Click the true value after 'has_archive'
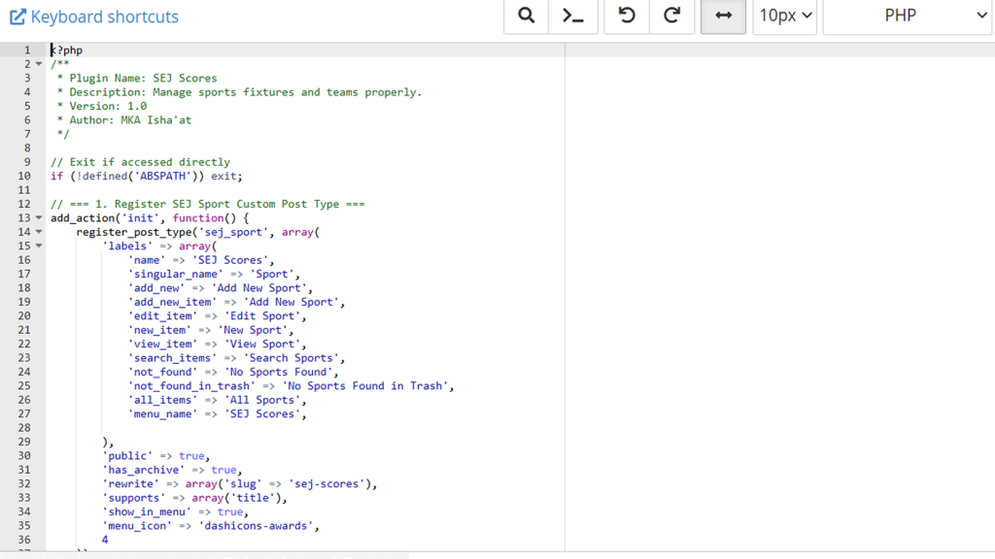The image size is (995, 559). pos(223,470)
